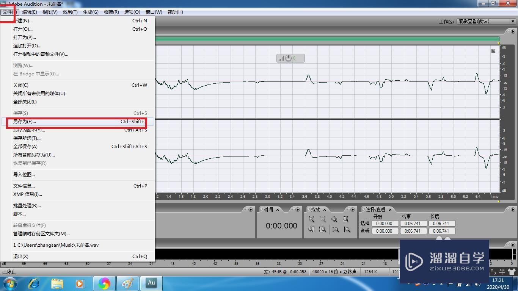Open the 时间 panel options menu
The width and height of the screenshot is (518, 291).
pos(298,210)
